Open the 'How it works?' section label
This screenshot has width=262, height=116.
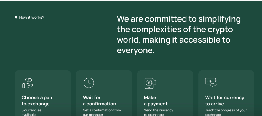[31, 17]
